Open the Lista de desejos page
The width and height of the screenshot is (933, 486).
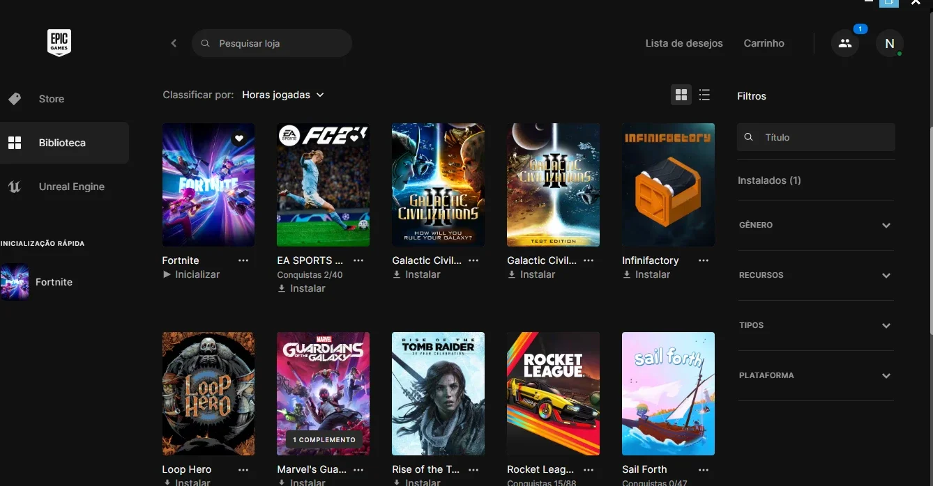[684, 43]
